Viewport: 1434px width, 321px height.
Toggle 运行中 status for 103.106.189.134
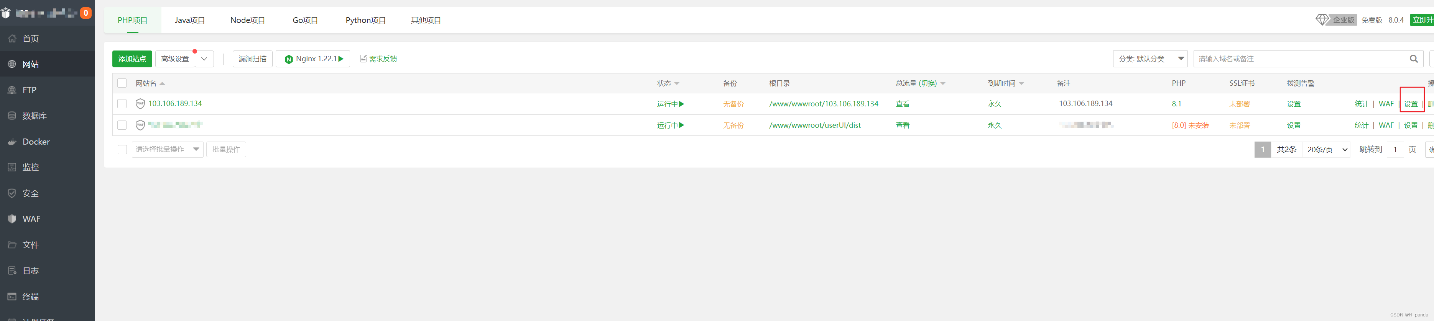(670, 104)
